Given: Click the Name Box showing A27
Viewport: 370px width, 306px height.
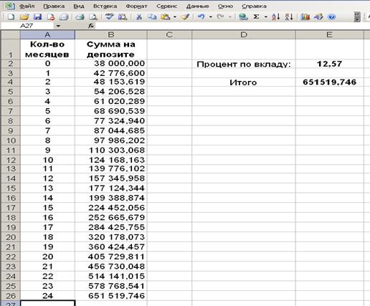Looking at the screenshot, I should [27, 26].
